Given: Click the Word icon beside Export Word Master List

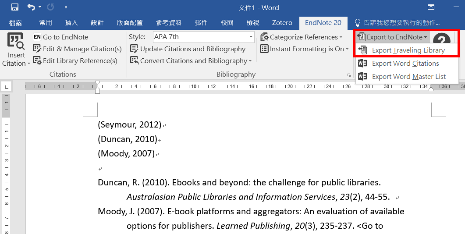Looking at the screenshot, I should (362, 76).
